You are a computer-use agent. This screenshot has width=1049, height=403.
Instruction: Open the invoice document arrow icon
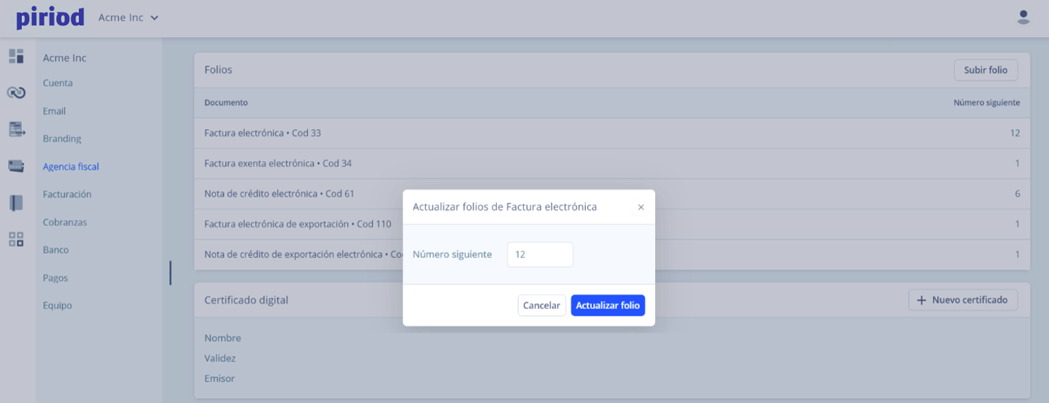click(x=16, y=130)
